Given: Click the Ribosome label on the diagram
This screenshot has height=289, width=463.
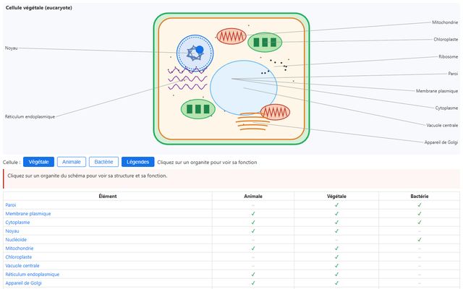Looking at the screenshot, I should pyautogui.click(x=448, y=56).
